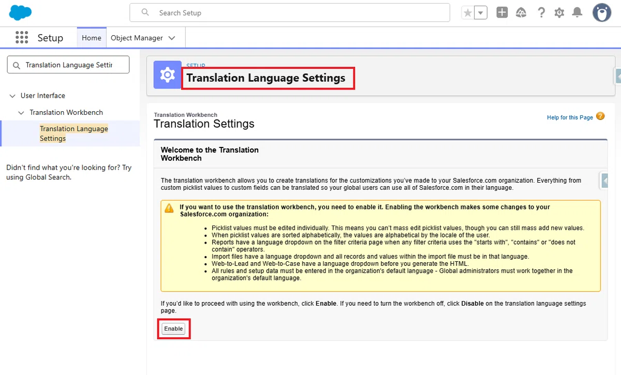Open the App Launcher dots grid
This screenshot has height=375, width=621.
pos(21,38)
